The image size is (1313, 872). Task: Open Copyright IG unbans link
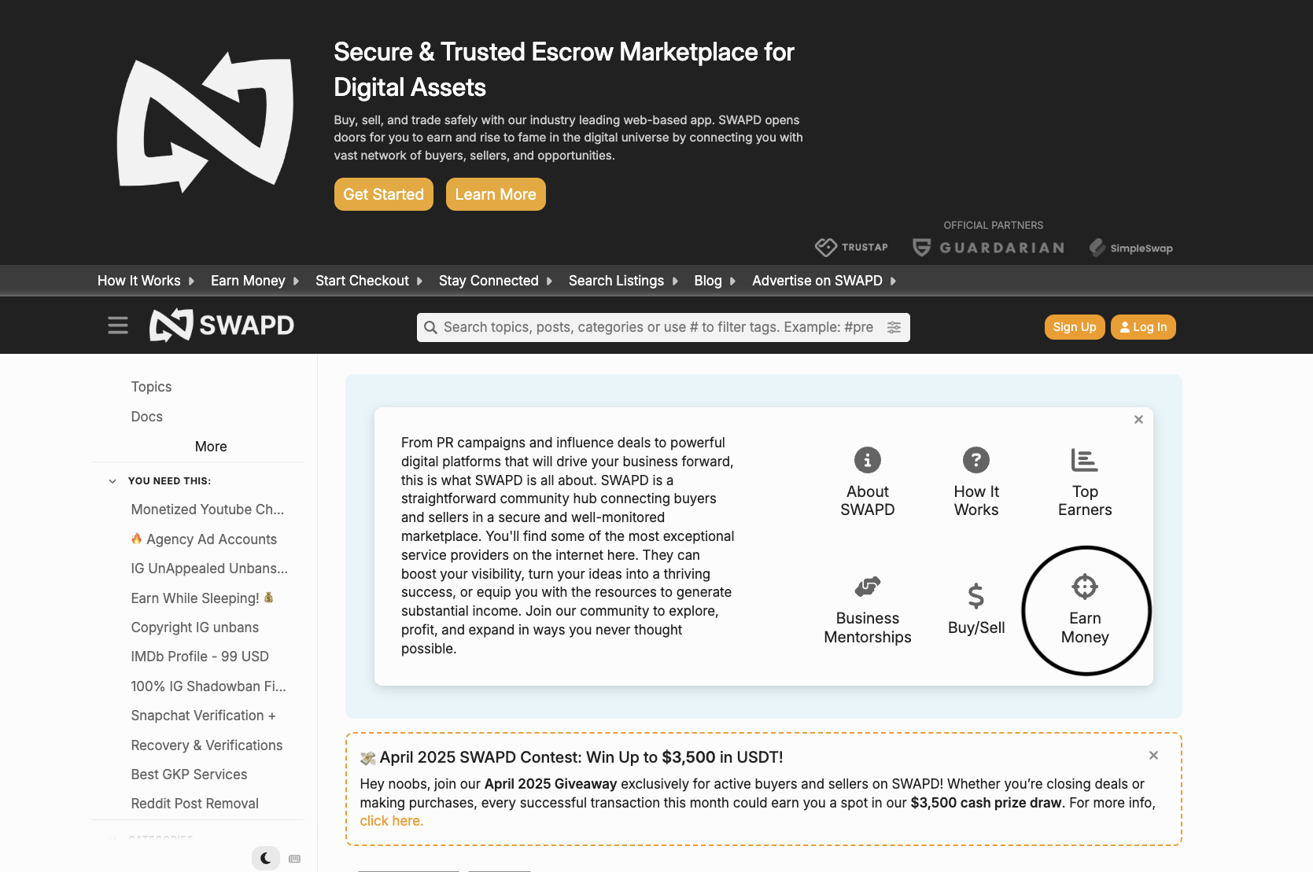coord(195,627)
